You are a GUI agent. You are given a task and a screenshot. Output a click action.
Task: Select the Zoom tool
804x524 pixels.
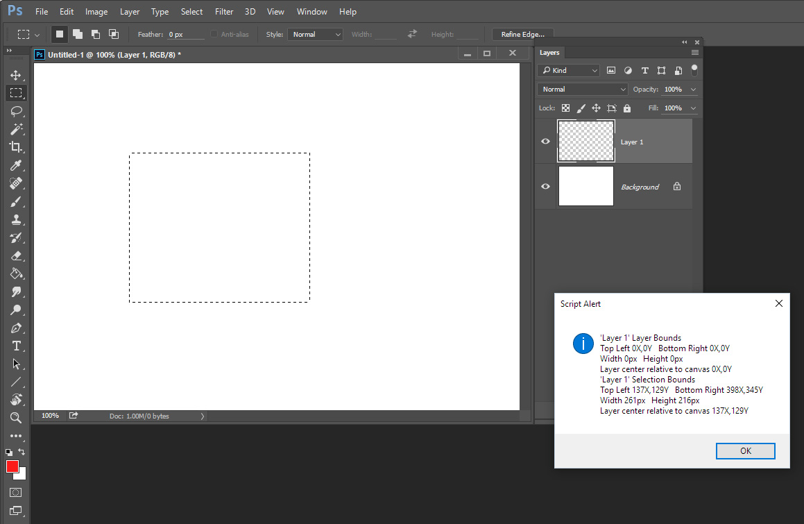tap(16, 418)
